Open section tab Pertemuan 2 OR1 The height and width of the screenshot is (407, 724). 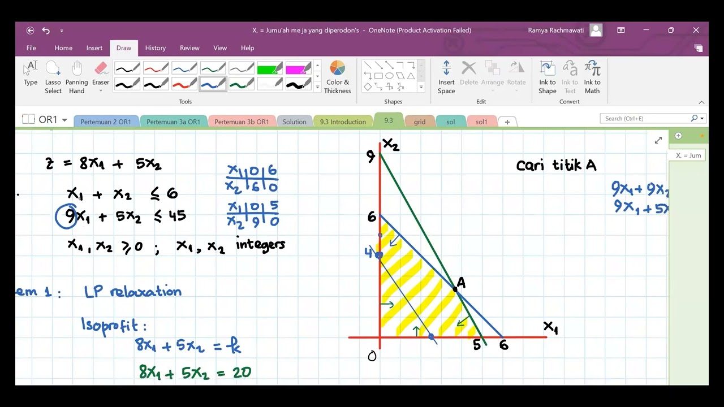click(x=106, y=122)
